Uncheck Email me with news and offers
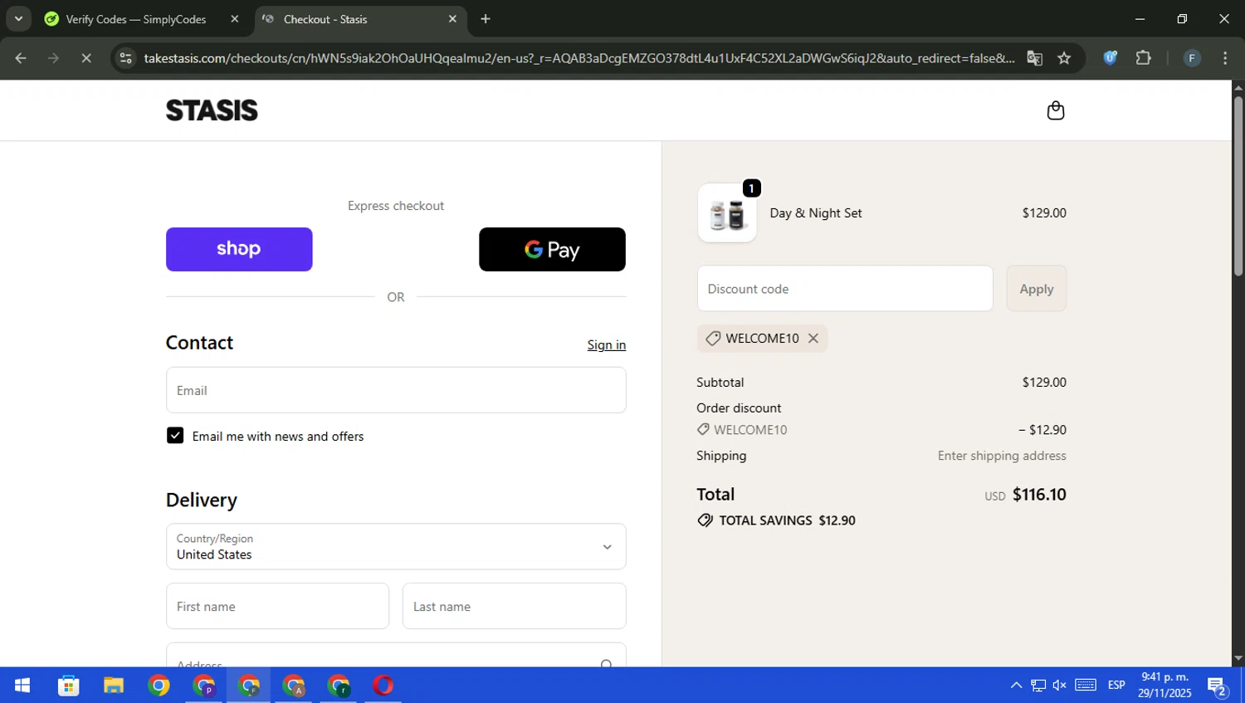 175,436
